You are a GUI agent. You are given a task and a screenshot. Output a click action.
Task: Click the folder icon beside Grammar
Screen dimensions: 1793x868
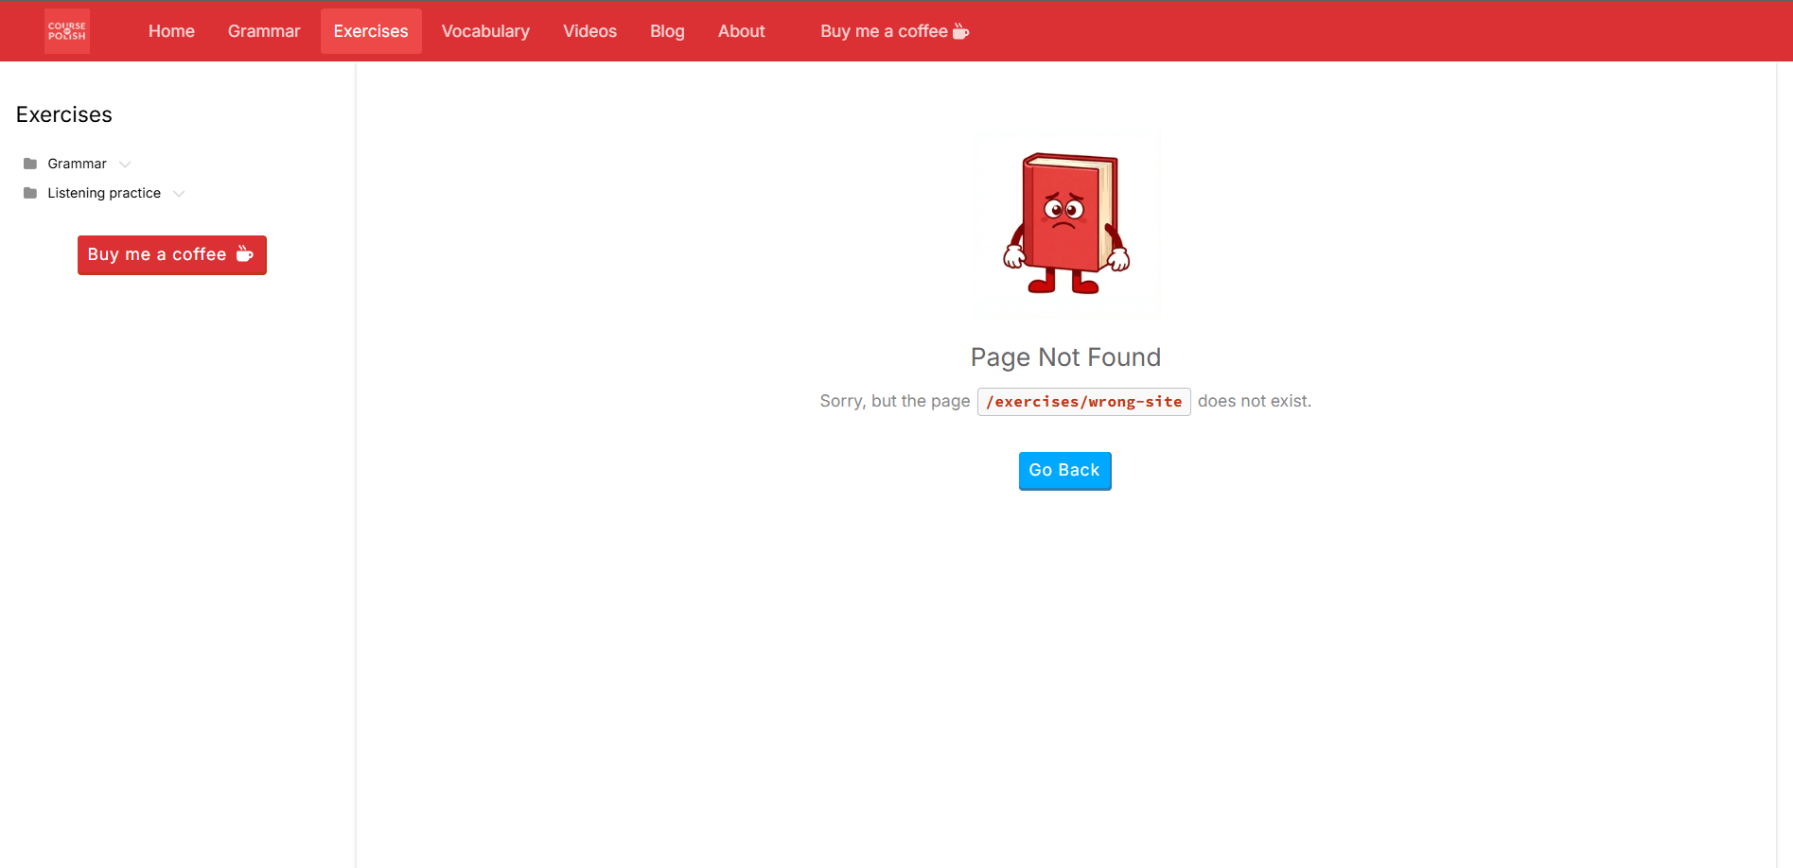coord(28,163)
